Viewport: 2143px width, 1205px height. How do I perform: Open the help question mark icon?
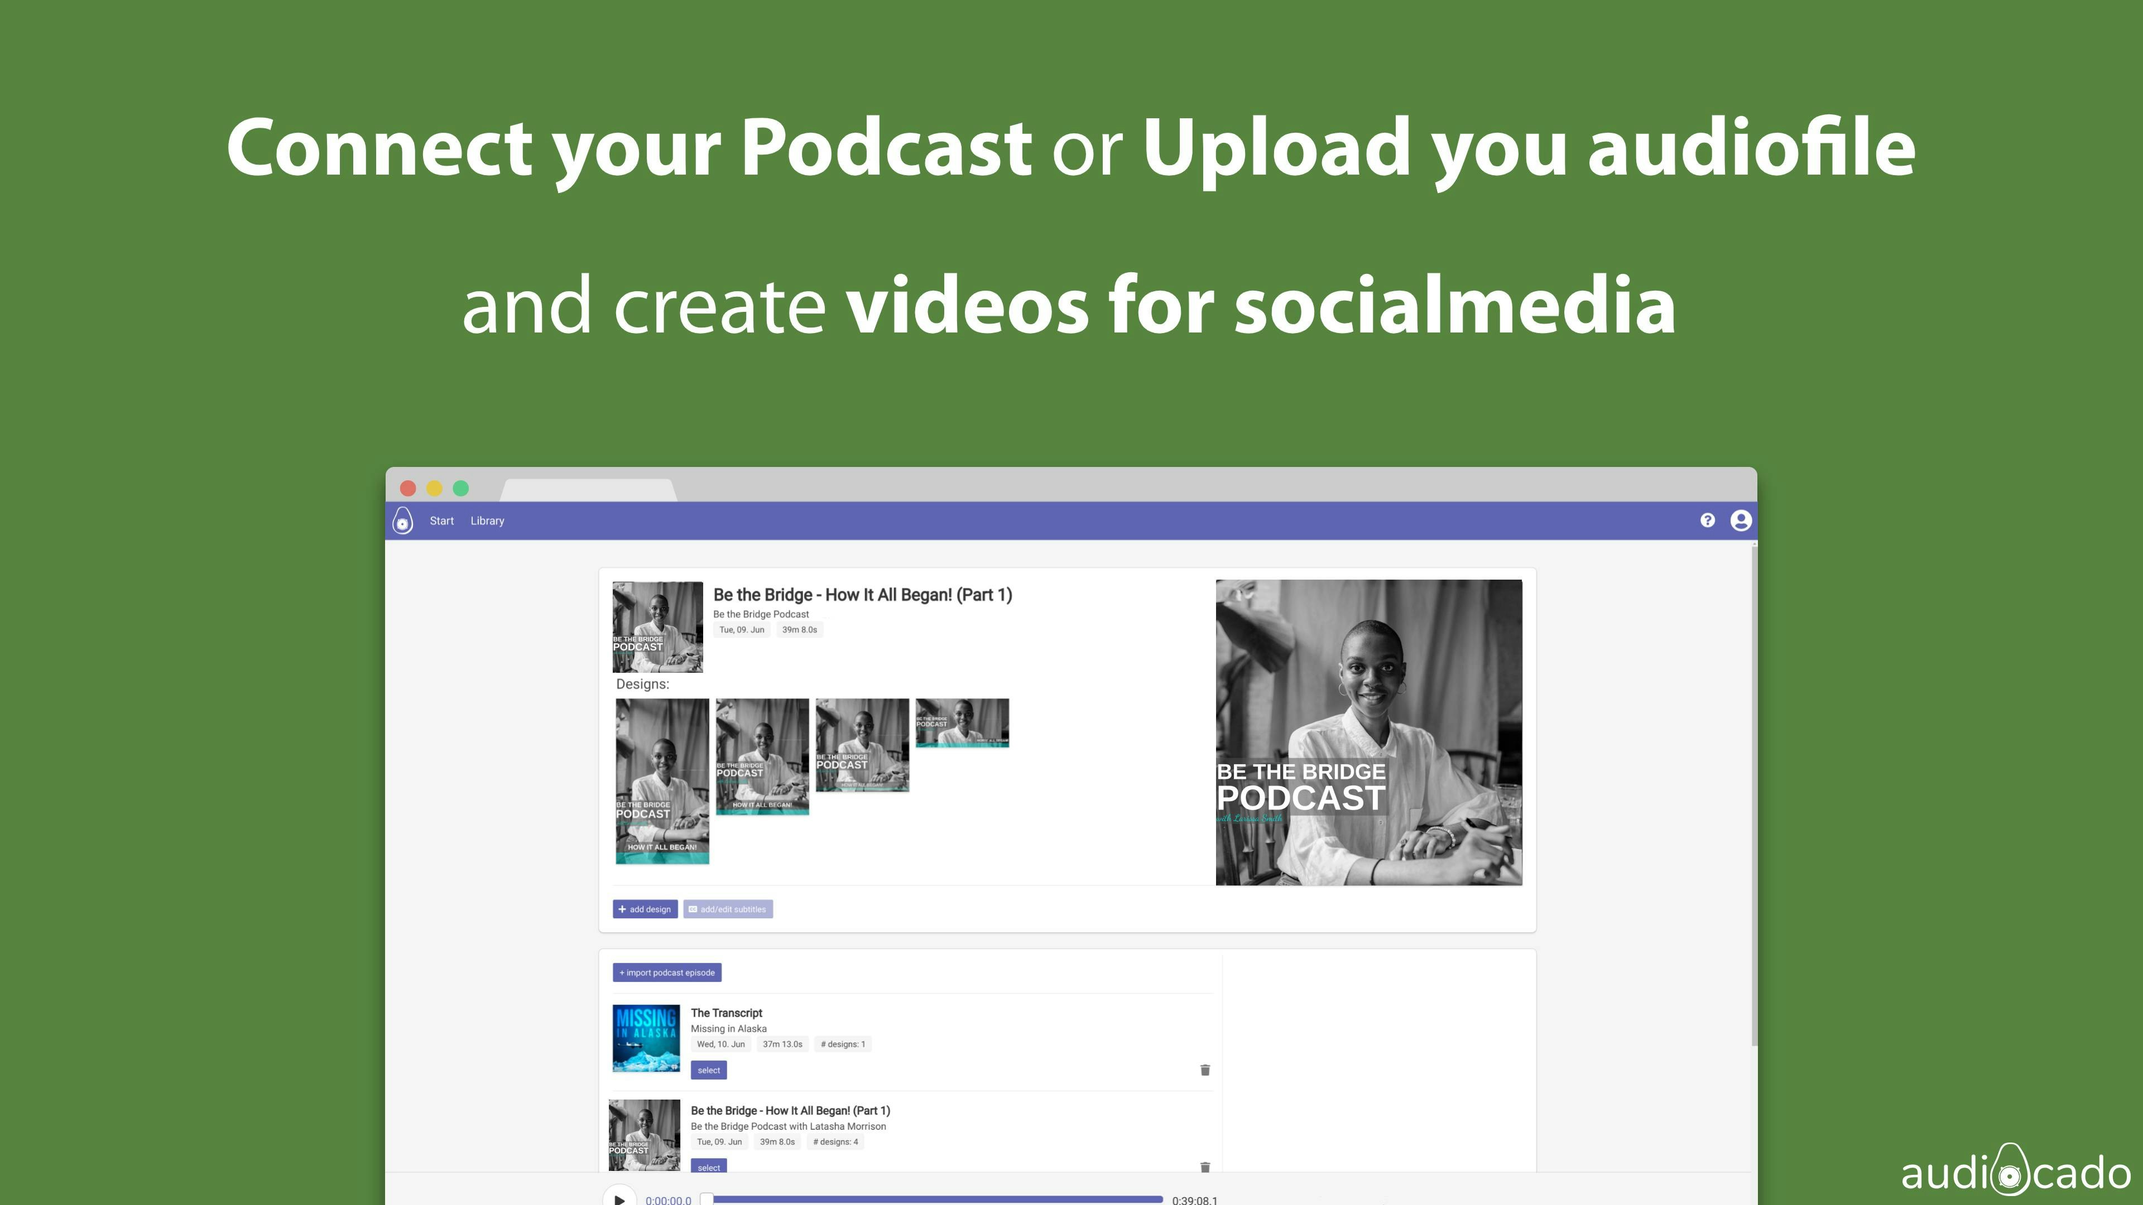point(1707,520)
